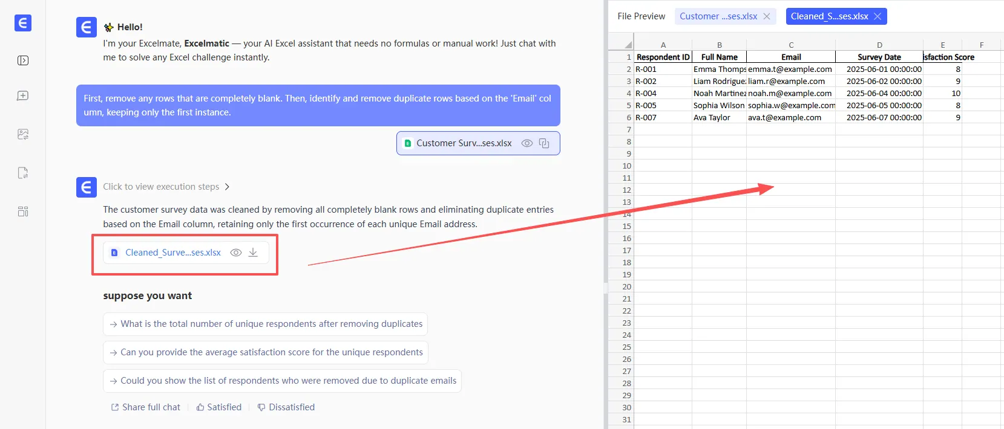Select the spreadsheet cell containing emma.t@example.com
The height and width of the screenshot is (429, 1004).
click(790, 69)
